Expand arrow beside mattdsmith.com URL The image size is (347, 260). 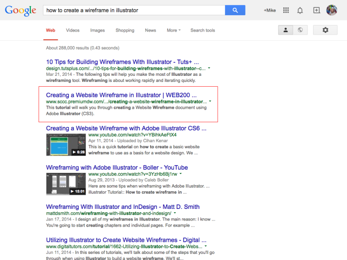click(175, 213)
